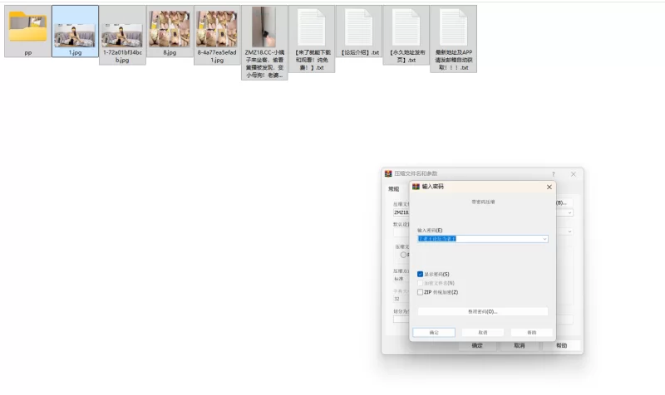Select the radio button behind the password dialog

click(x=403, y=255)
